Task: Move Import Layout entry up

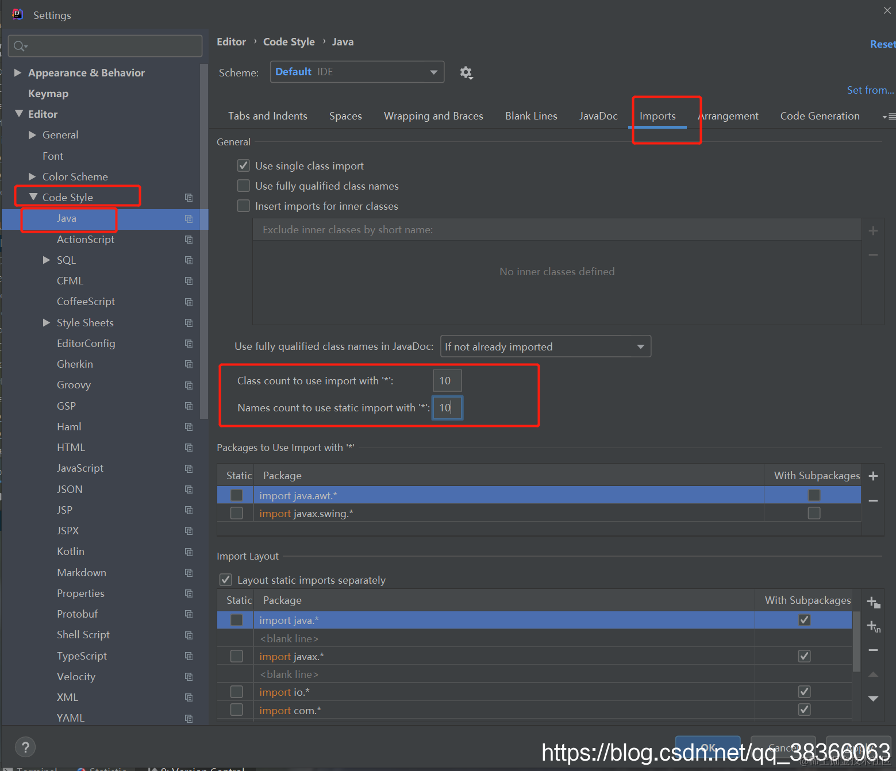Action: tap(873, 674)
